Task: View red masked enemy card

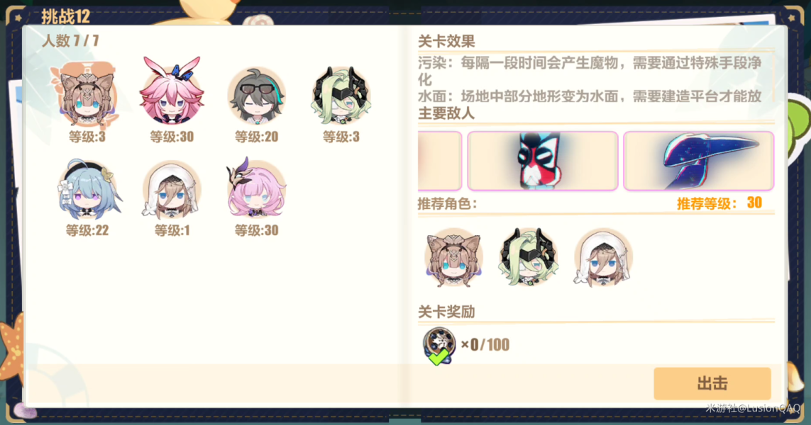Action: 543,161
